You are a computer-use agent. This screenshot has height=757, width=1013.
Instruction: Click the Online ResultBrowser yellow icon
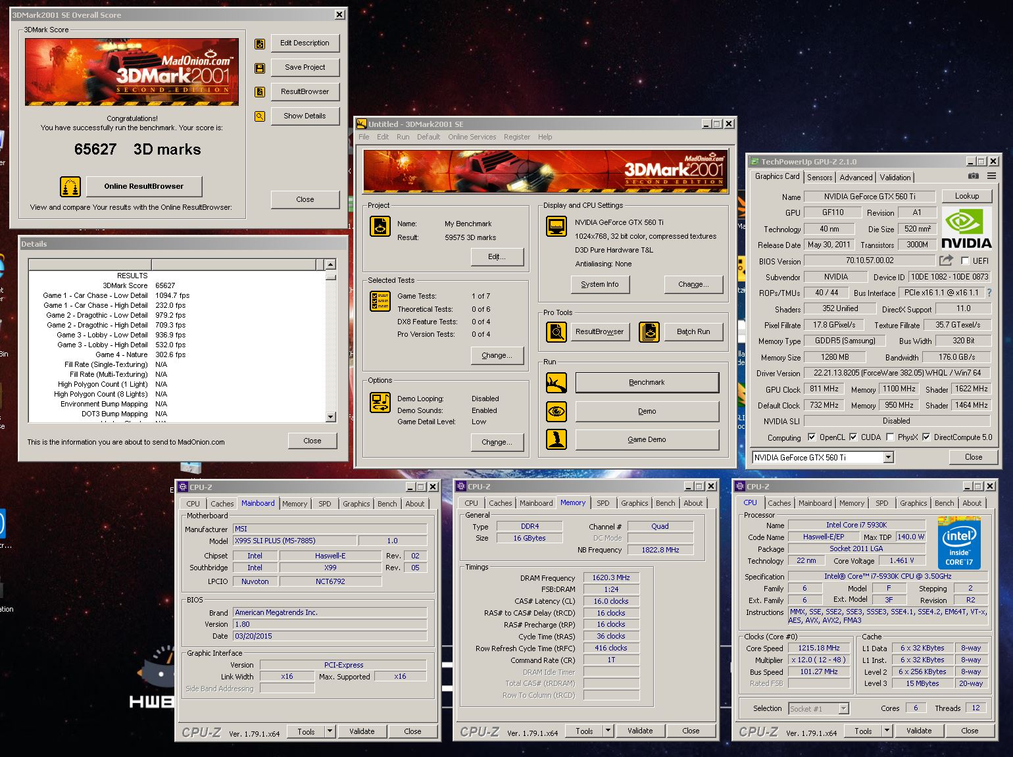point(70,187)
